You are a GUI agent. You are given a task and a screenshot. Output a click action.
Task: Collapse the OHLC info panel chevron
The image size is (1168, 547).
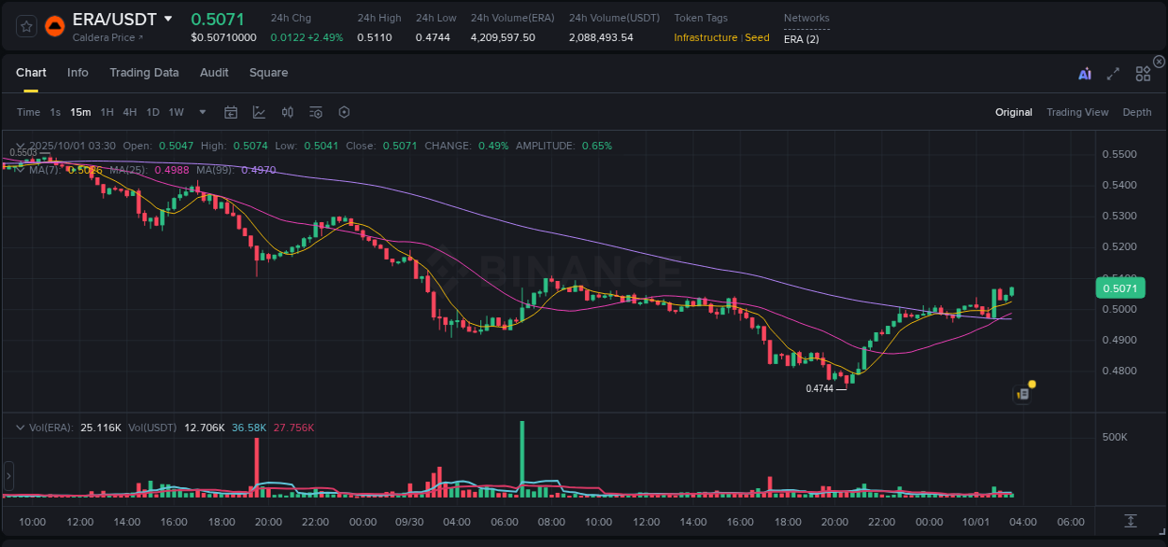coord(20,147)
